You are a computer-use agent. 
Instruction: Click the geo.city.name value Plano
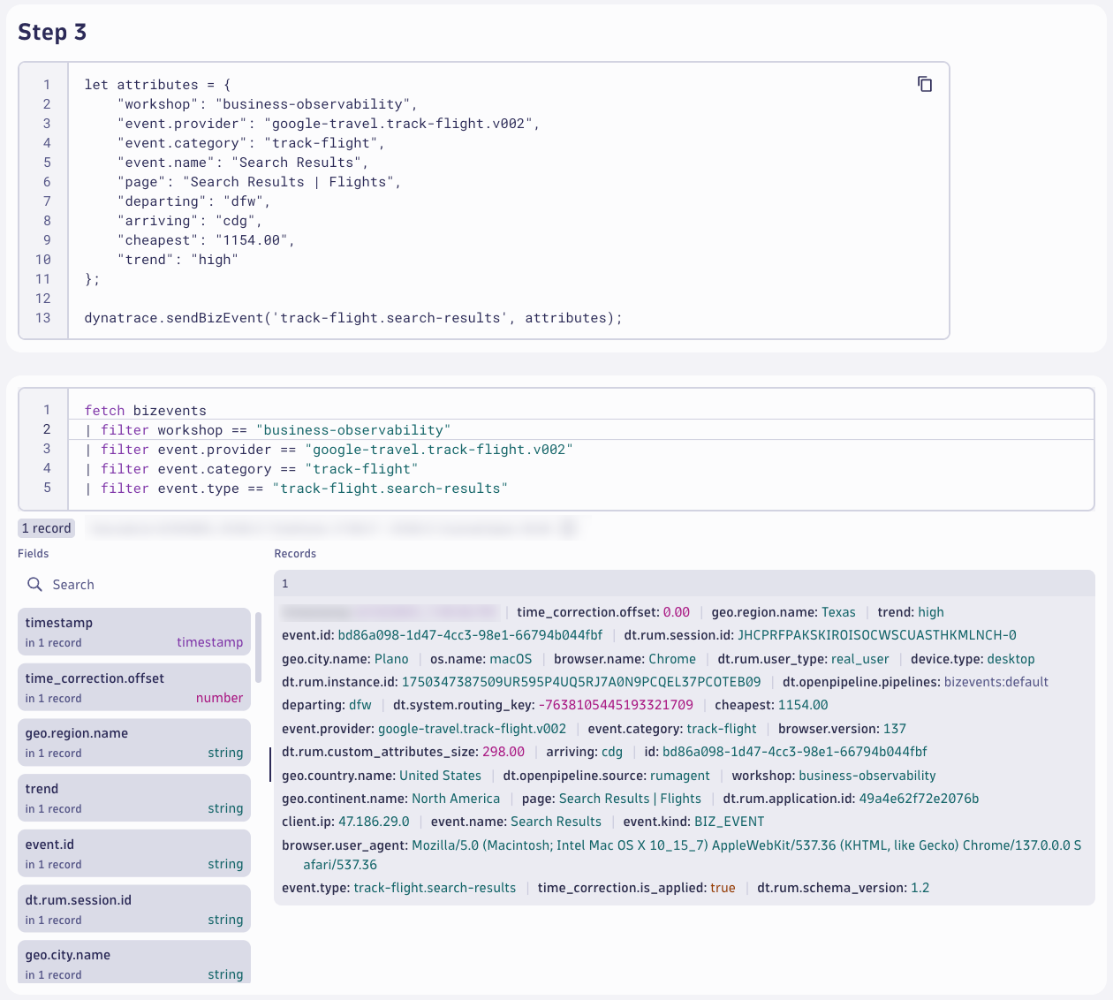click(391, 659)
